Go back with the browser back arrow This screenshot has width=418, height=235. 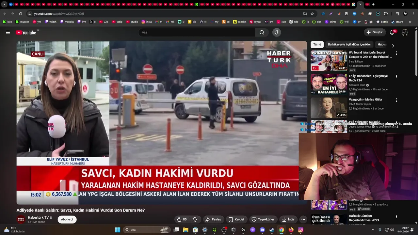pyautogui.click(x=5, y=14)
